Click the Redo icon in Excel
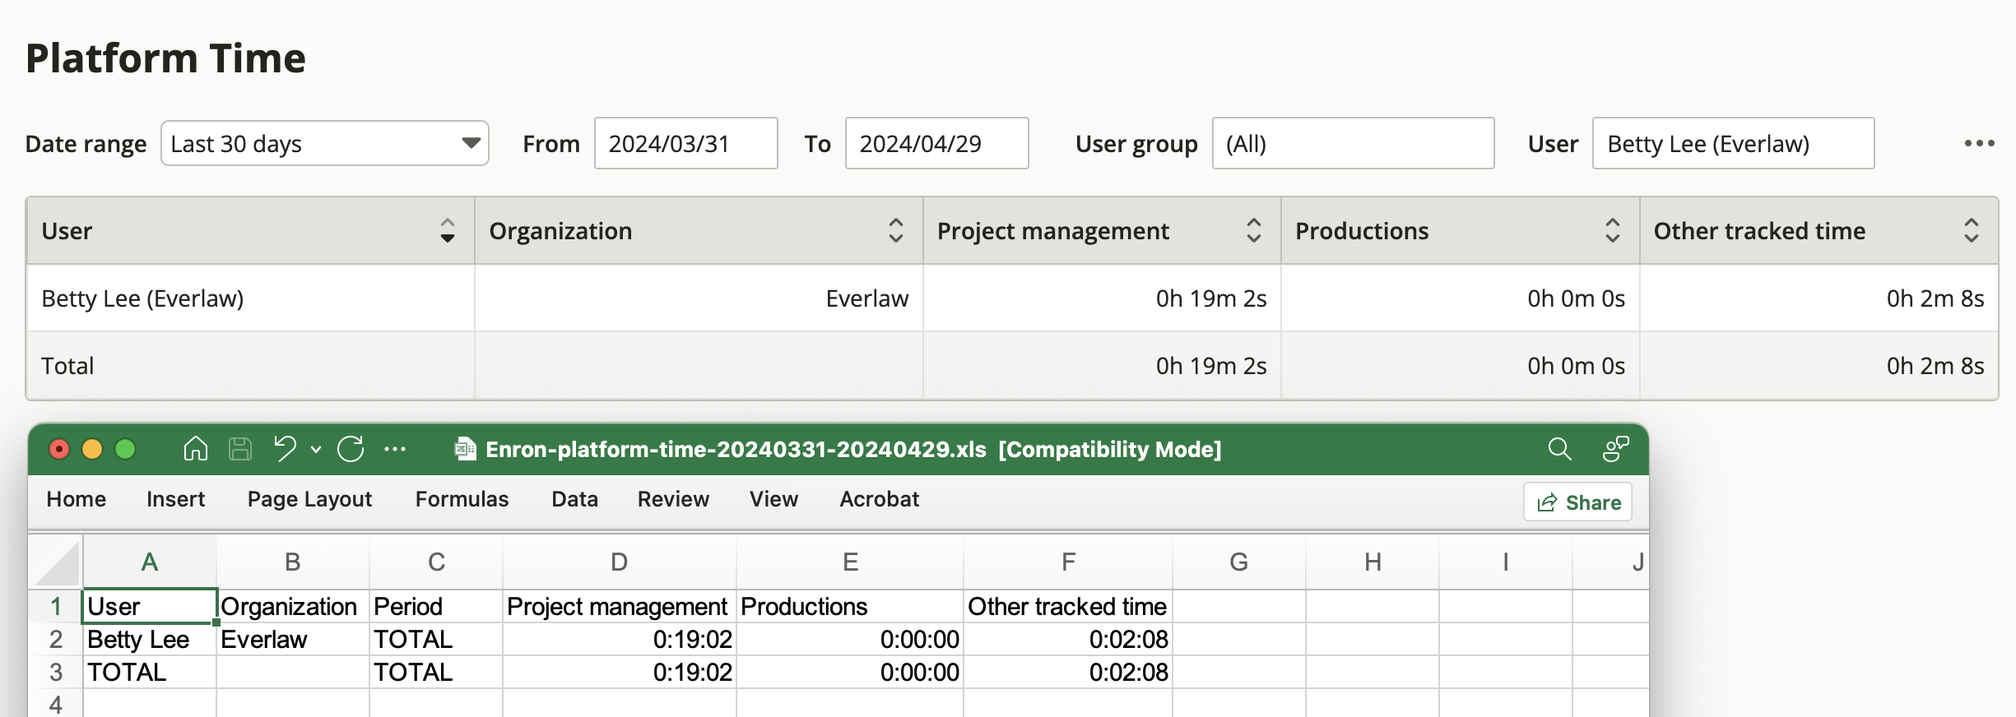Screen dimensions: 2016x717 [351, 449]
